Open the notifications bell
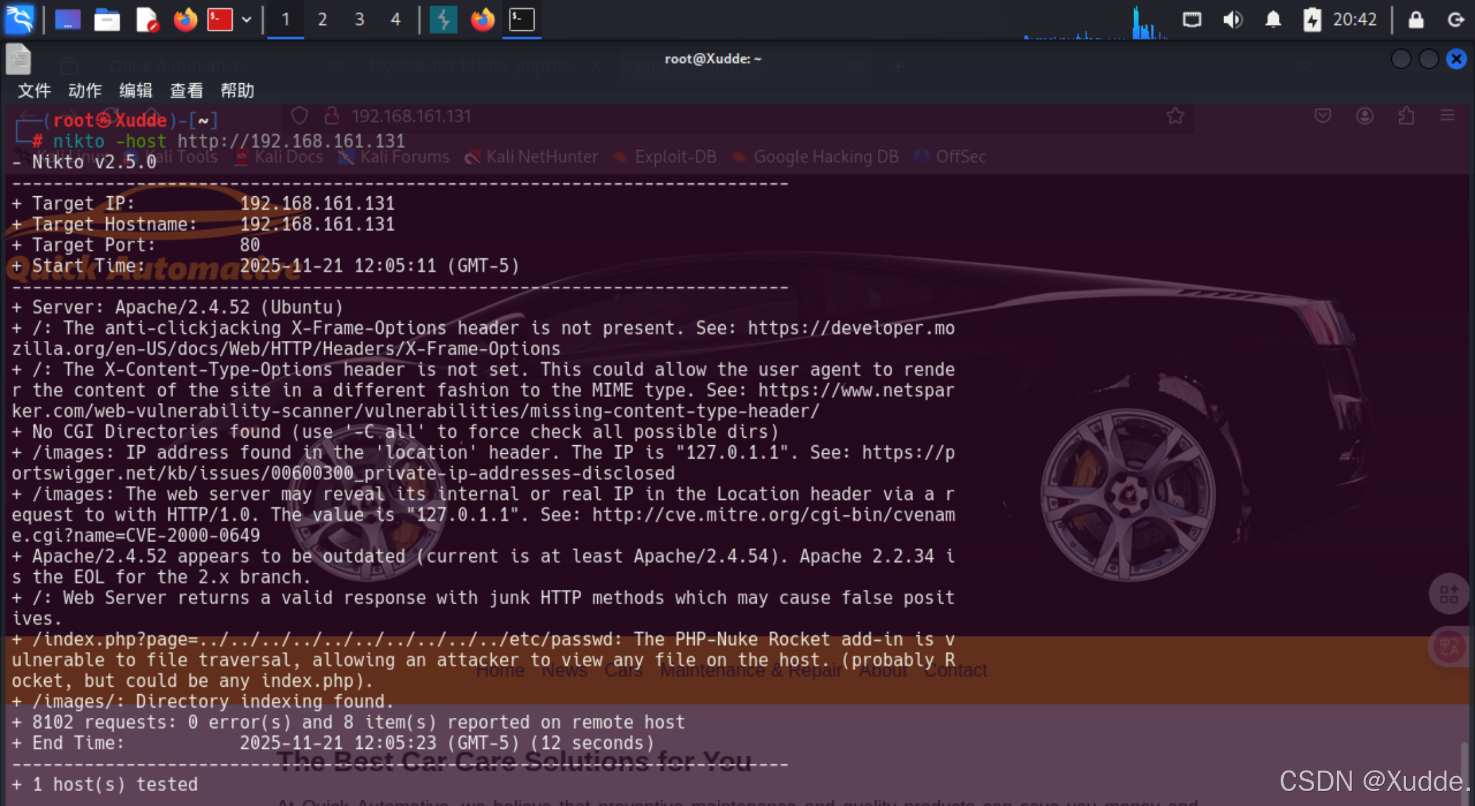The height and width of the screenshot is (806, 1475). point(1273,19)
